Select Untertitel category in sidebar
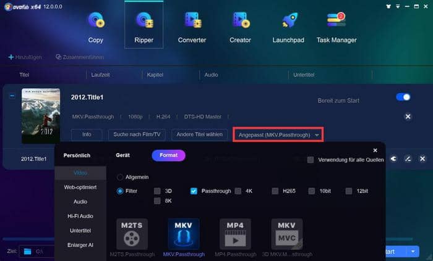 pyautogui.click(x=80, y=230)
